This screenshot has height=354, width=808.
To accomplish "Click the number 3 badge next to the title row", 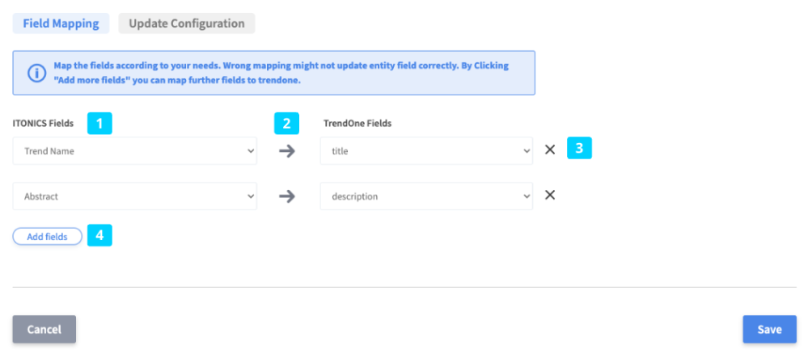I will pos(579,150).
